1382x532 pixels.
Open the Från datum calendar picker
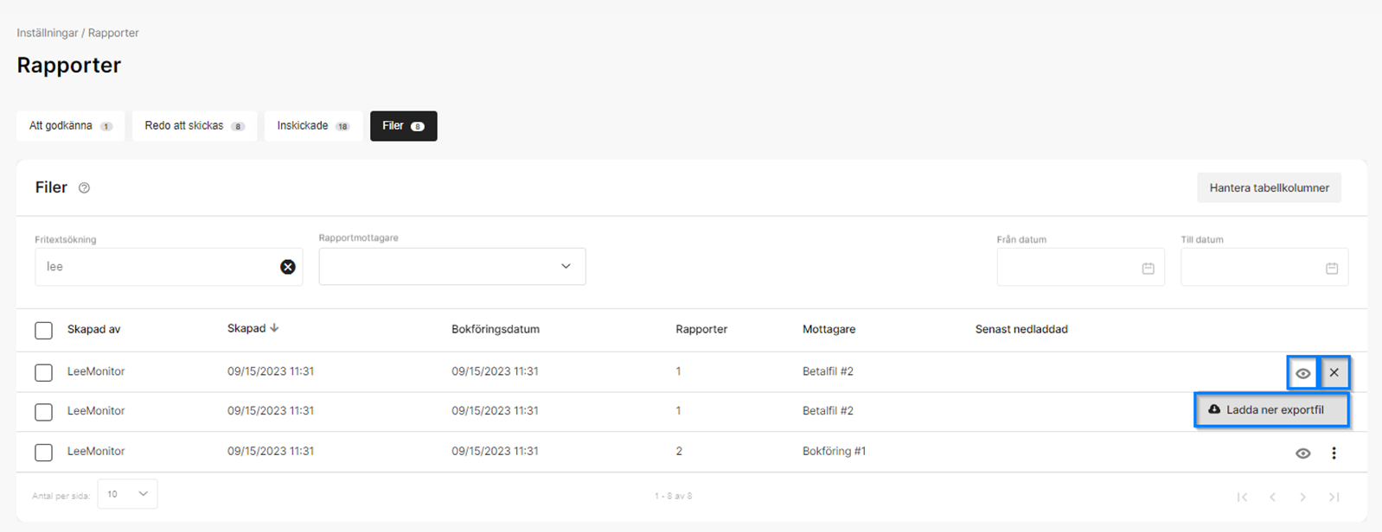click(x=1148, y=269)
